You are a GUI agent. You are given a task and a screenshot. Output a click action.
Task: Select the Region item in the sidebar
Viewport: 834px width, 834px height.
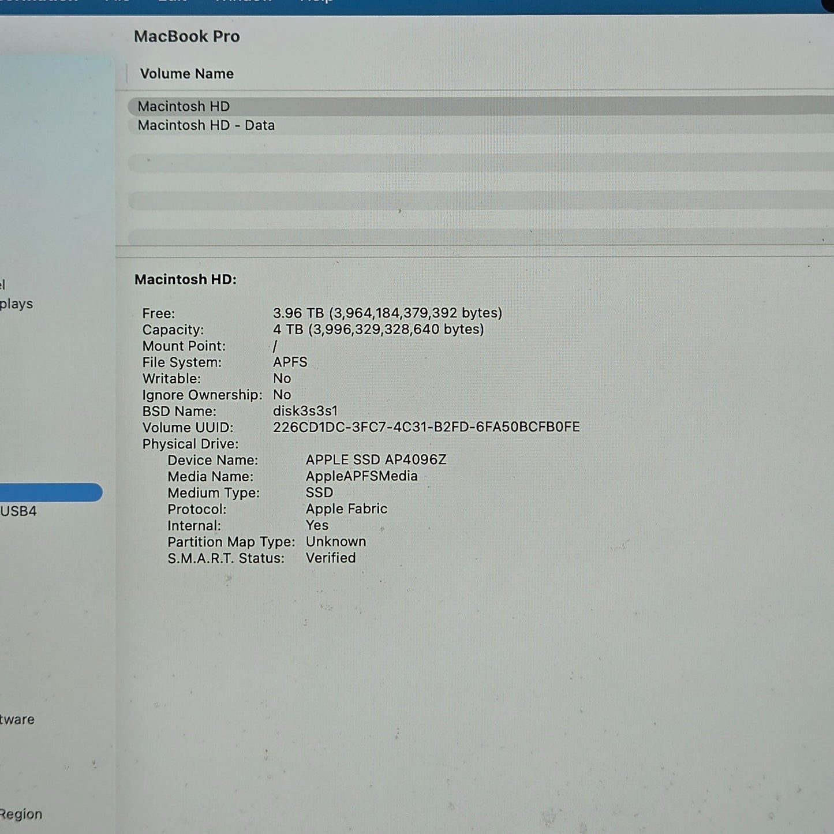tap(21, 814)
